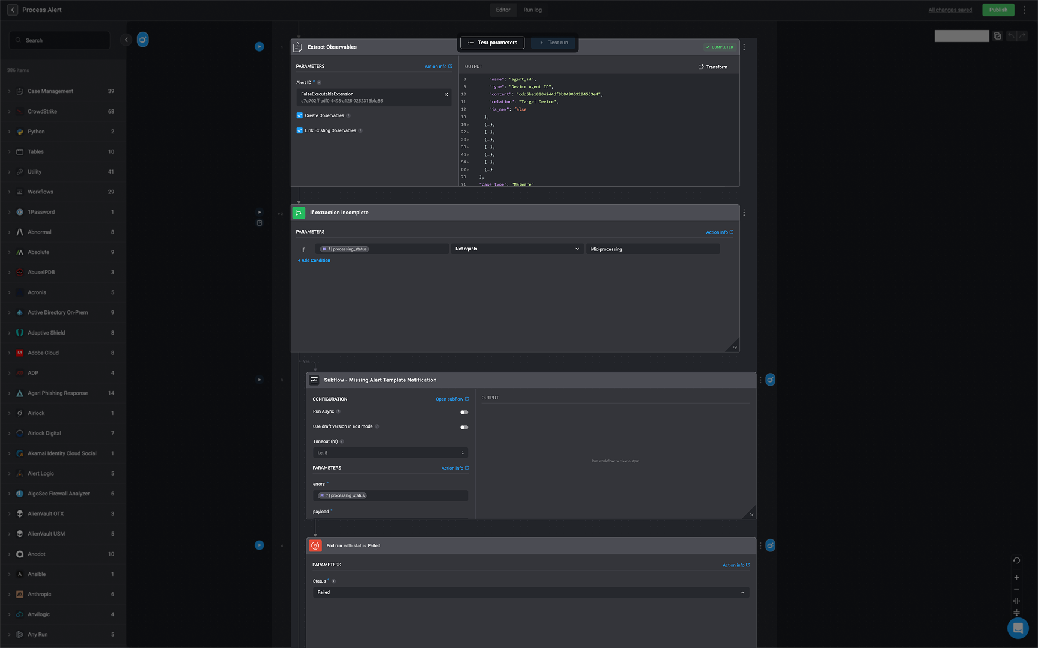Remove the FalseExecutableExtension alert ID value
This screenshot has width=1038, height=648.
(x=446, y=95)
